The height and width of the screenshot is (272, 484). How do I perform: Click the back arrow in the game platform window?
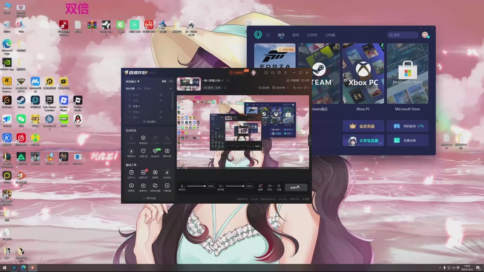coord(268,35)
